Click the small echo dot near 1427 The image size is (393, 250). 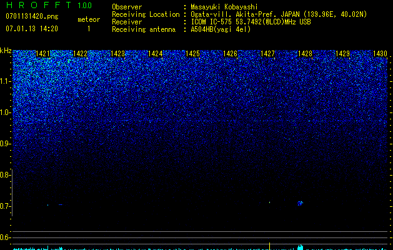click(x=269, y=202)
